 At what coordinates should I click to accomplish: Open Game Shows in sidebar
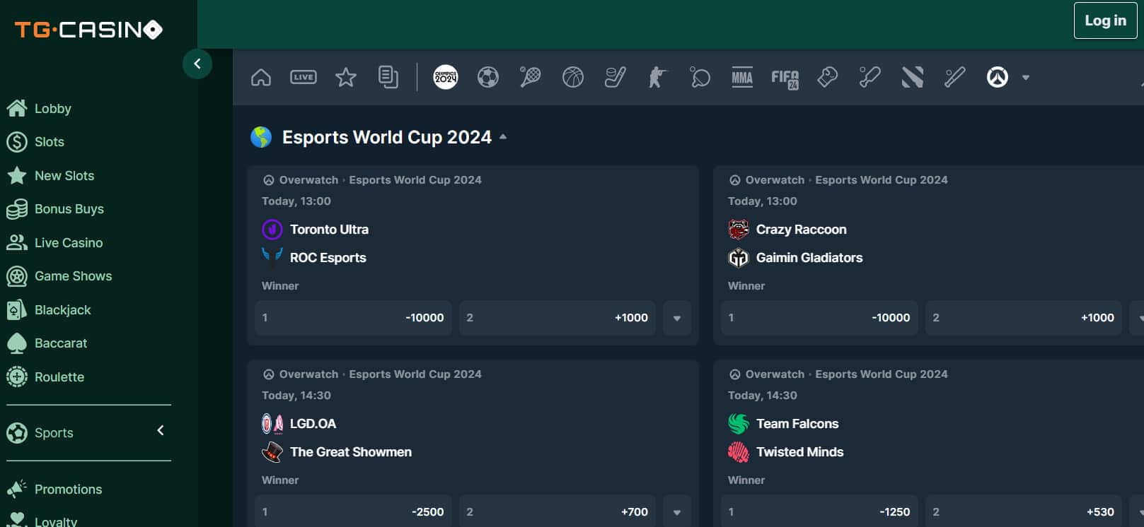coord(74,276)
